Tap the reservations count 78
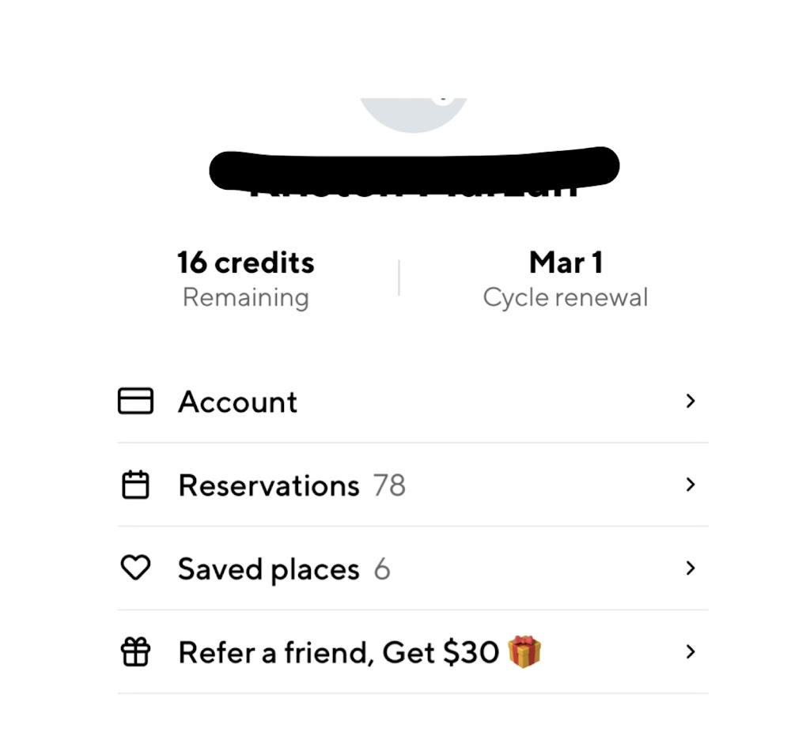Viewport: 810px width, 755px height. tap(389, 485)
